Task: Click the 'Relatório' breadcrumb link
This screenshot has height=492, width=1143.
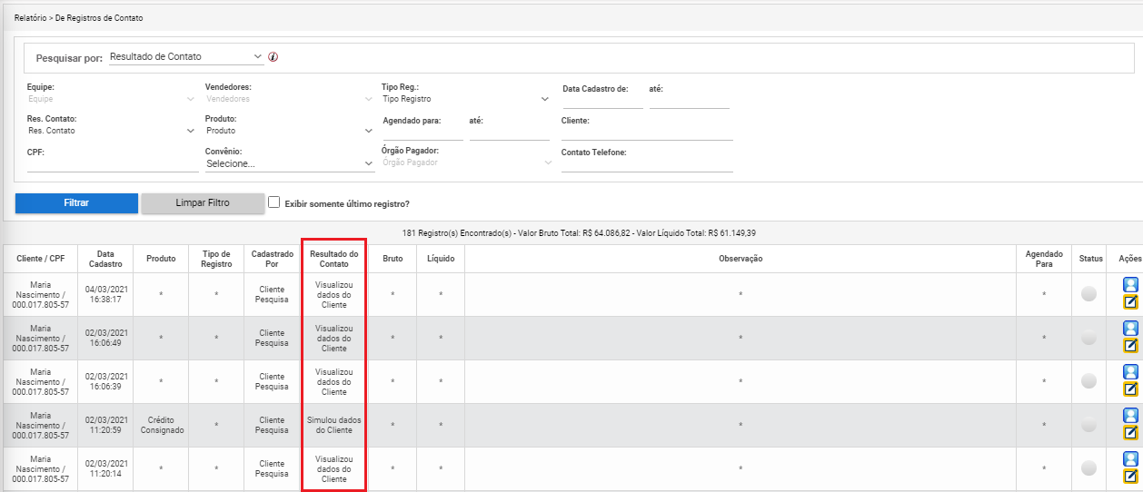Action: [x=31, y=18]
